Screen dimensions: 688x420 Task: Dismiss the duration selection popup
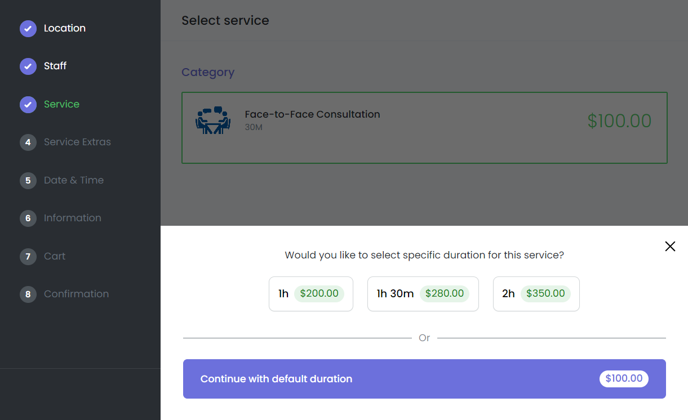click(x=670, y=246)
